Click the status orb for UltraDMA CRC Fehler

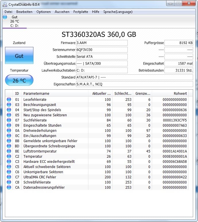(9, 177)
